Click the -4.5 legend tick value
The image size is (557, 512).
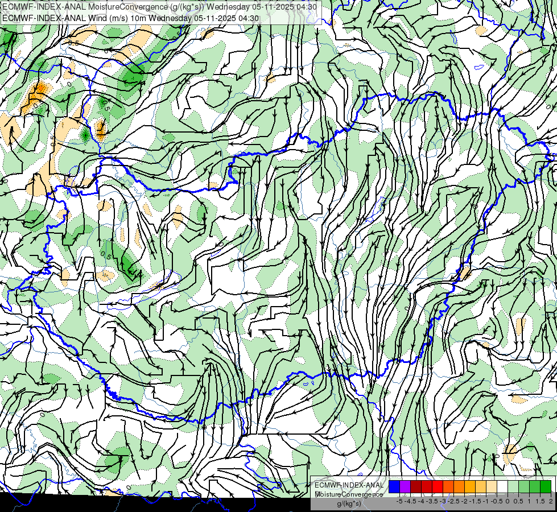coord(411,501)
